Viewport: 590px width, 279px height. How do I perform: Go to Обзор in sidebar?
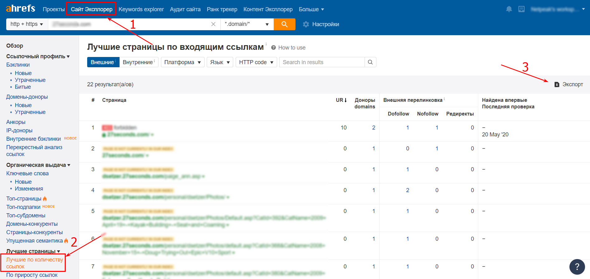pyautogui.click(x=15, y=46)
